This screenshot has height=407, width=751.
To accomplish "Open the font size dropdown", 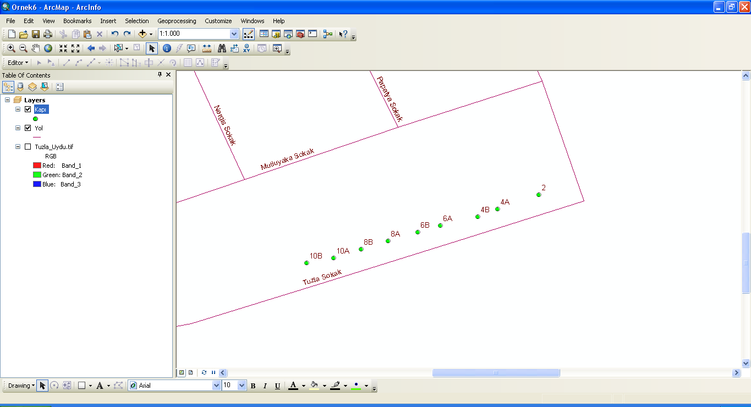I will [242, 386].
